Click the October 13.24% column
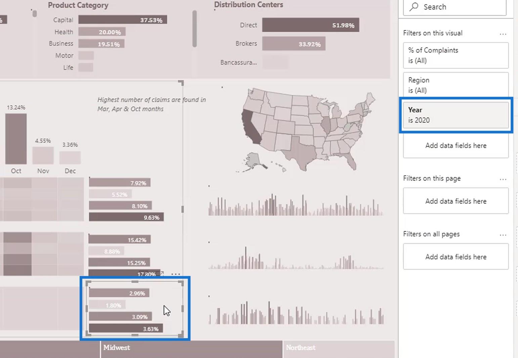 [16, 139]
